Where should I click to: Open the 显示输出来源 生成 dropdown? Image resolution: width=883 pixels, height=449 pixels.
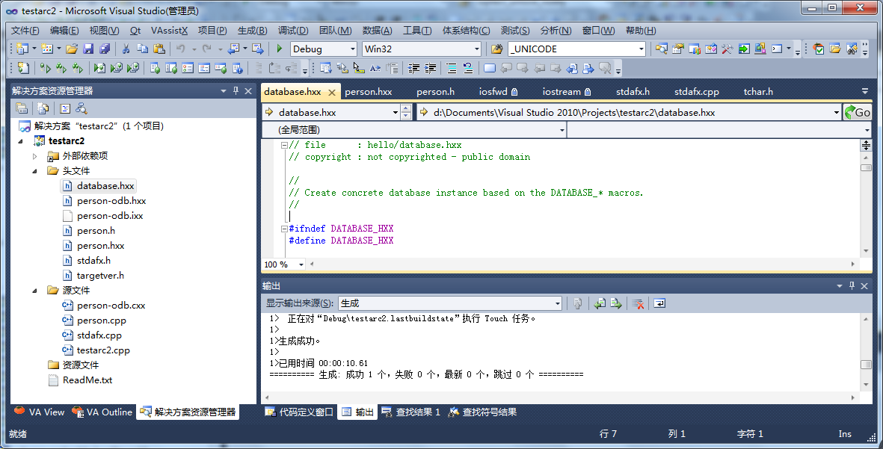tap(558, 303)
